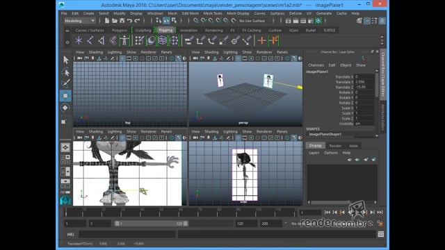445x250 pixels.
Task: Open the Windows menu
Action: click(x=155, y=13)
